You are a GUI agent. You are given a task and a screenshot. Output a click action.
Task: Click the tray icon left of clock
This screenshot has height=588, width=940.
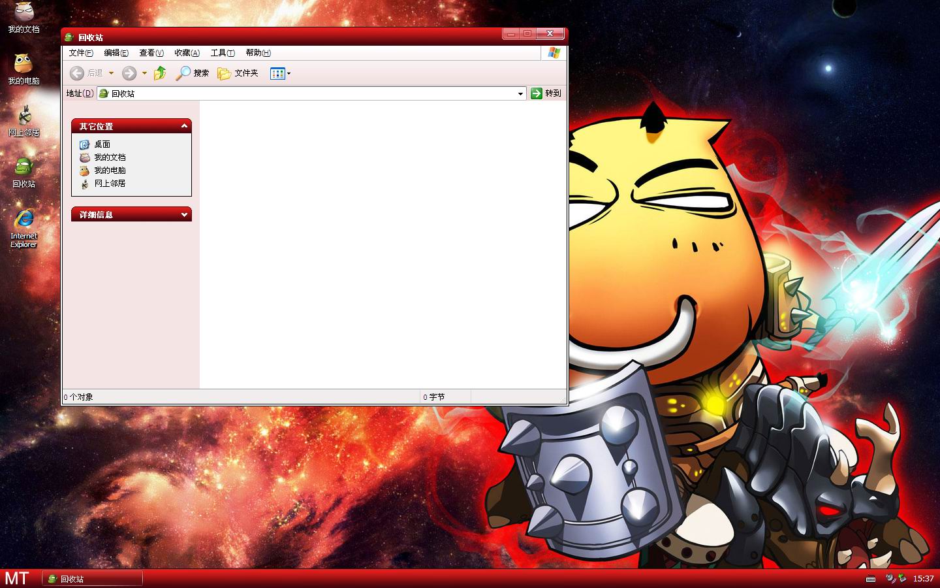[902, 578]
